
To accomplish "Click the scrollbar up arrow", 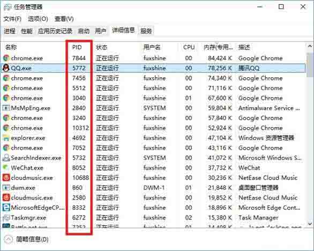I will 310,46.
